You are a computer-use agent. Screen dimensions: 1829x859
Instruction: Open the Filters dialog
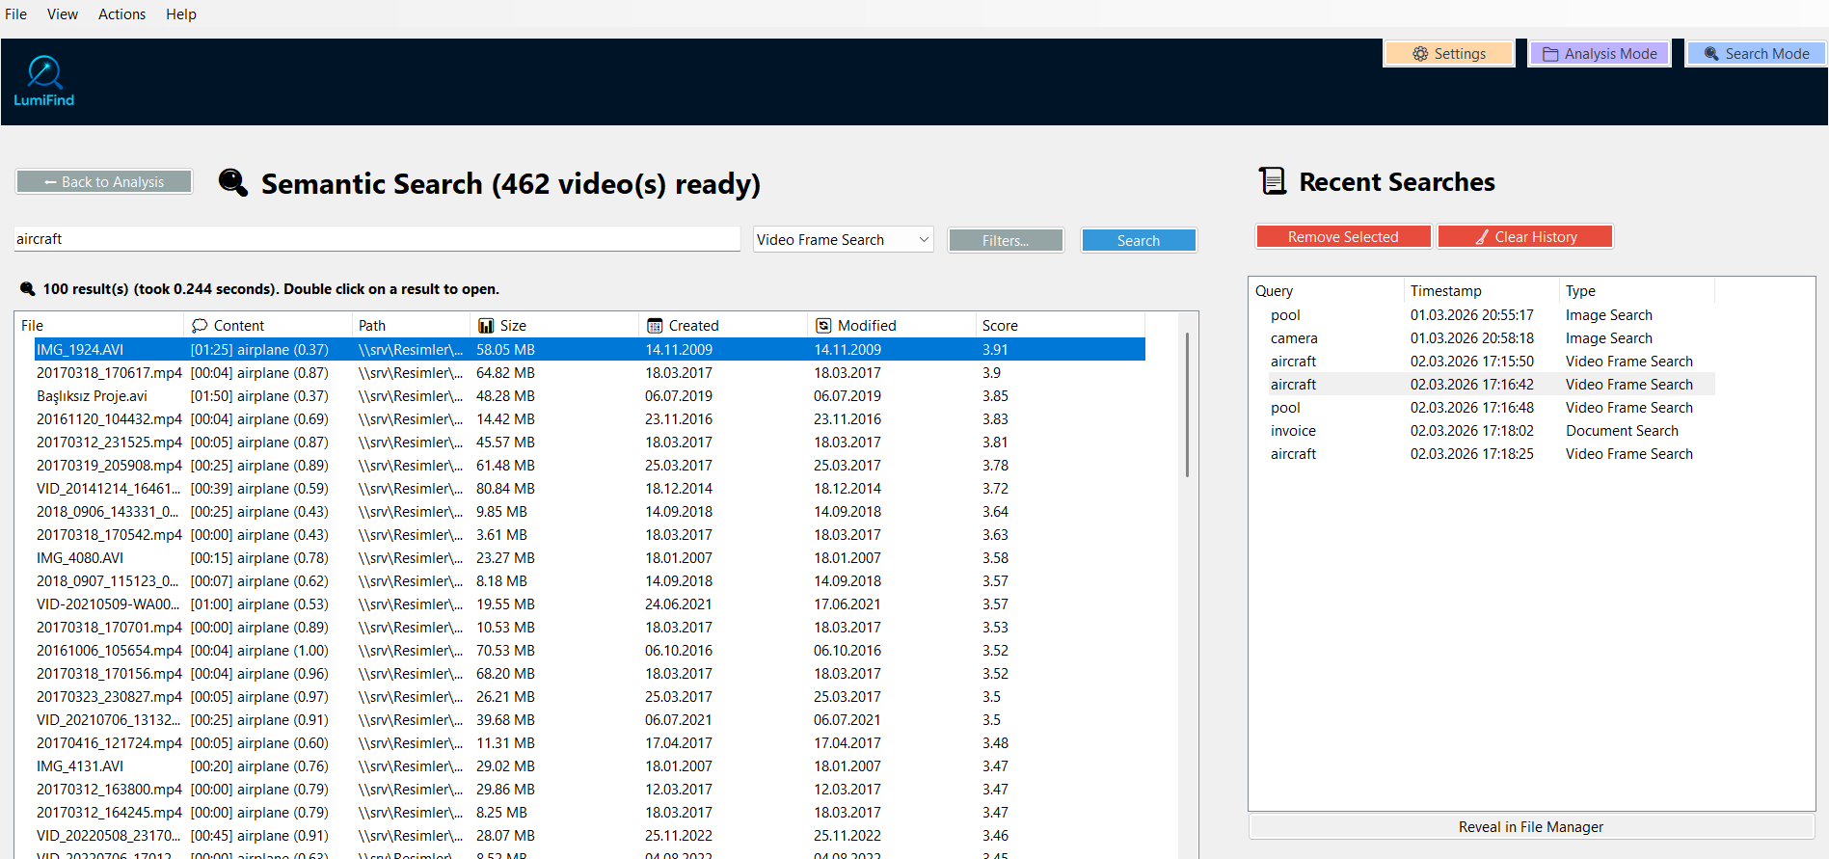1006,241
